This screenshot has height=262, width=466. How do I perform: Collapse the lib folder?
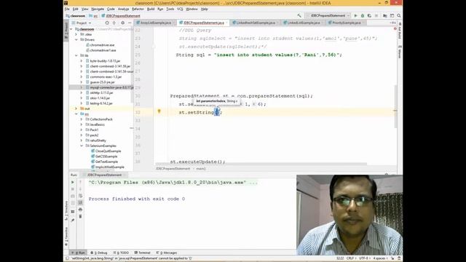pyautogui.click(x=76, y=55)
